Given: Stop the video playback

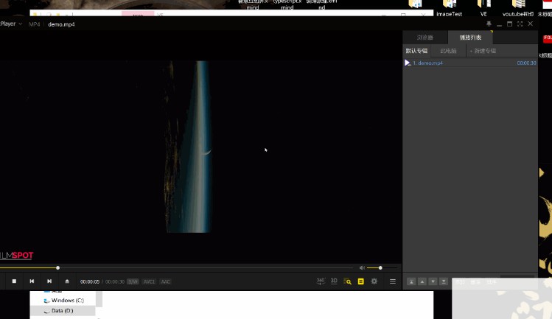Looking at the screenshot, I should 14,281.
